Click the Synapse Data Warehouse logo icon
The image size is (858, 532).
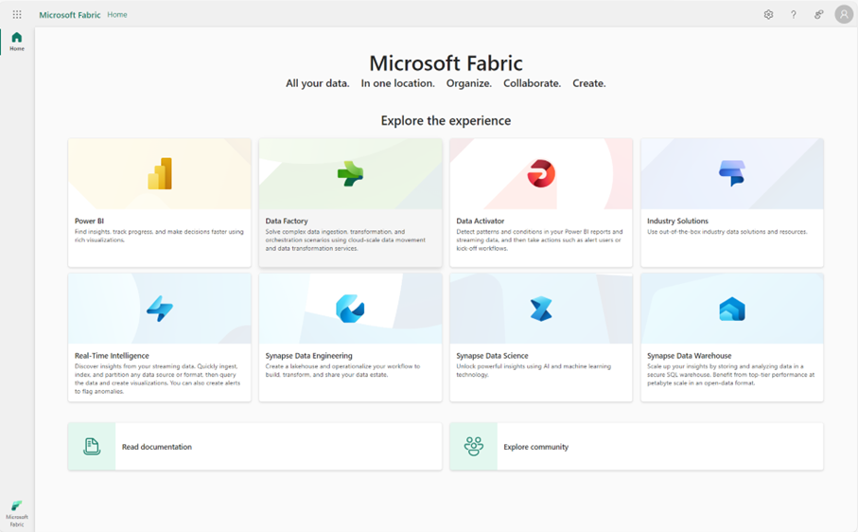tap(732, 309)
